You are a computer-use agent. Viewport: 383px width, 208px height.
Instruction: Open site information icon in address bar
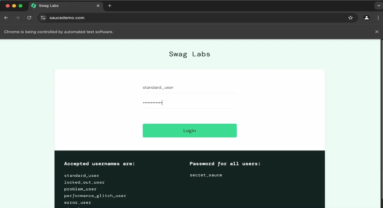pyautogui.click(x=43, y=18)
